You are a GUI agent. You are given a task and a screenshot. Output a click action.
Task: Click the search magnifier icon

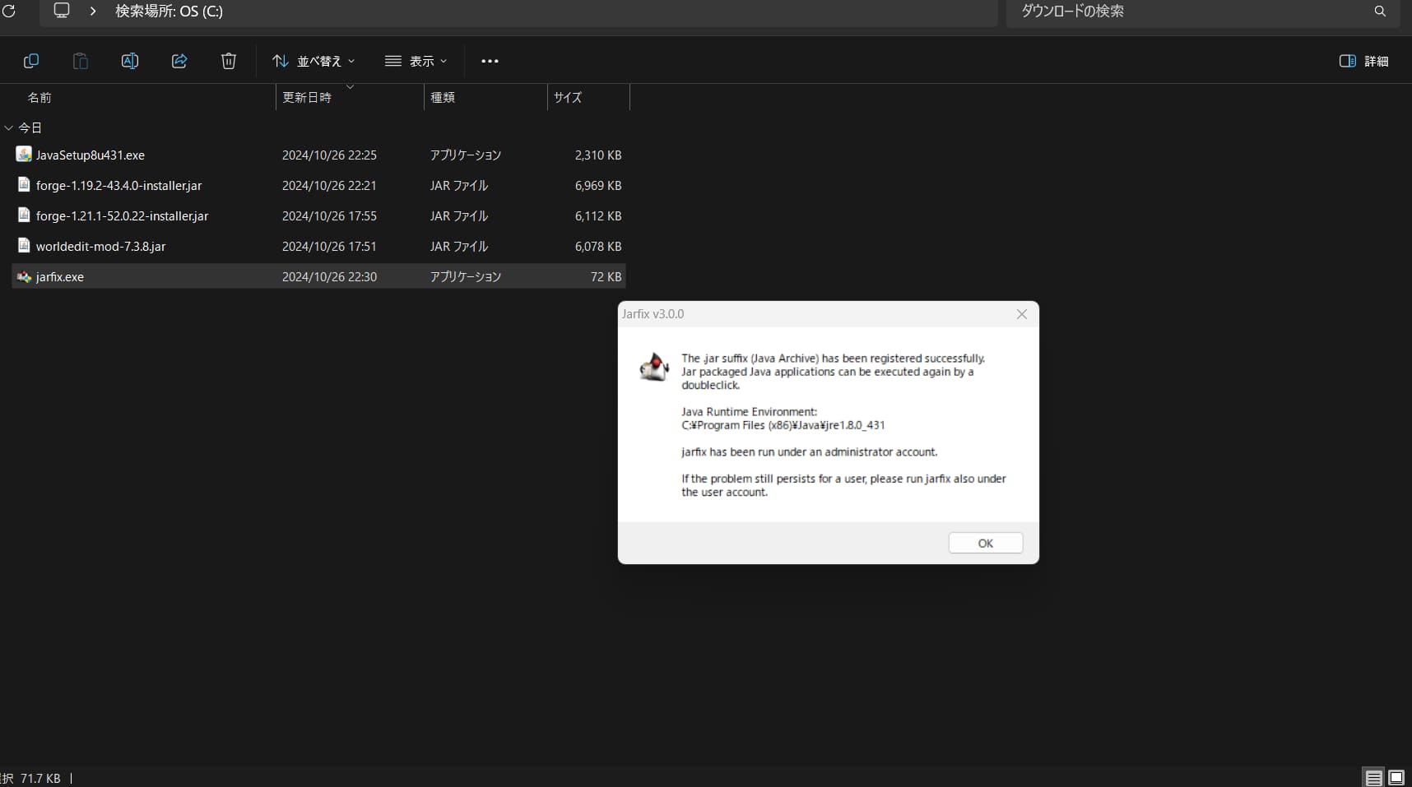[1380, 12]
